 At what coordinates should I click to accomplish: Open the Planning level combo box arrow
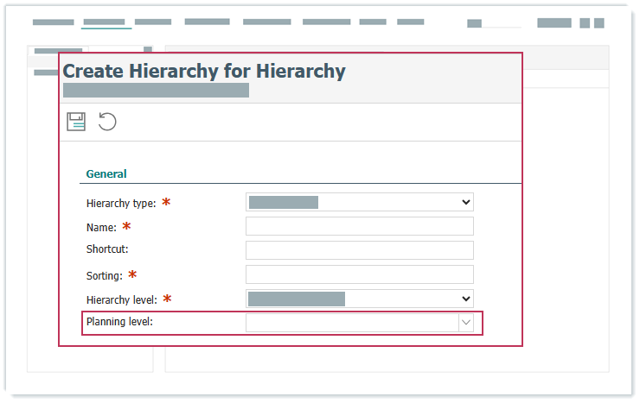(x=466, y=323)
